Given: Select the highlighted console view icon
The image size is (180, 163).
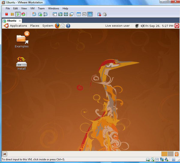Looking at the screenshot, I should point(90,14).
